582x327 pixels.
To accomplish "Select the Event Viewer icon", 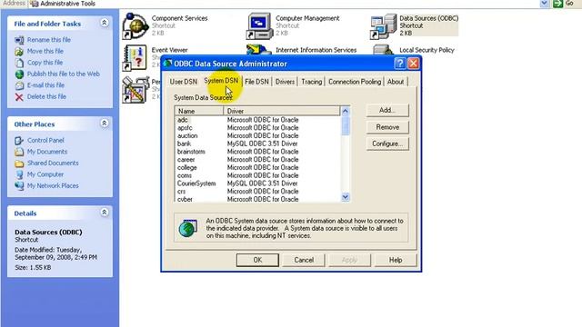I will pyautogui.click(x=135, y=58).
